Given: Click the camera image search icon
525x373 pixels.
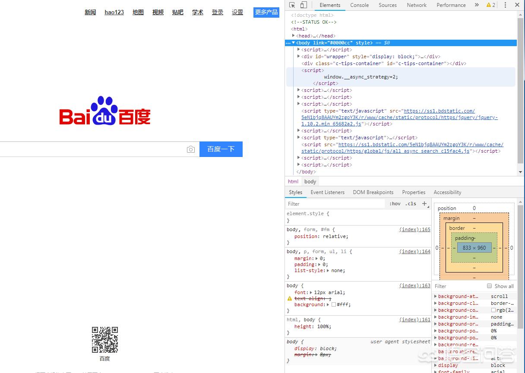Looking at the screenshot, I should point(191,149).
